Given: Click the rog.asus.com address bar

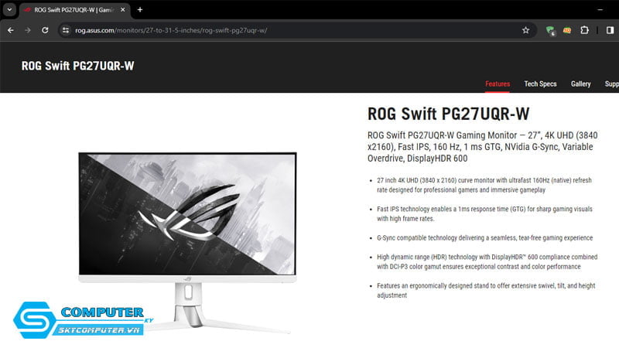Looking at the screenshot, I should pos(292,30).
